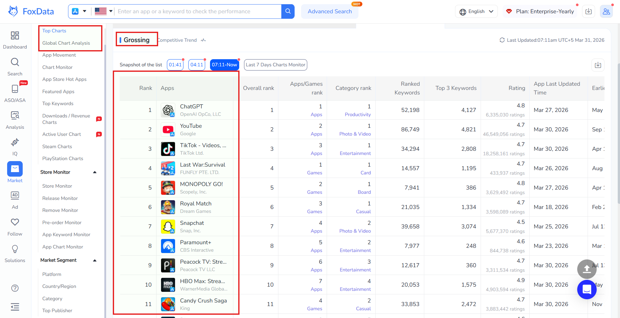Click the Follow heart icon
The height and width of the screenshot is (318, 620).
point(15,222)
